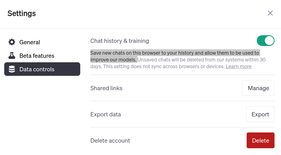Click the Shared links label
This screenshot has width=281, height=155.
[x=106, y=88]
